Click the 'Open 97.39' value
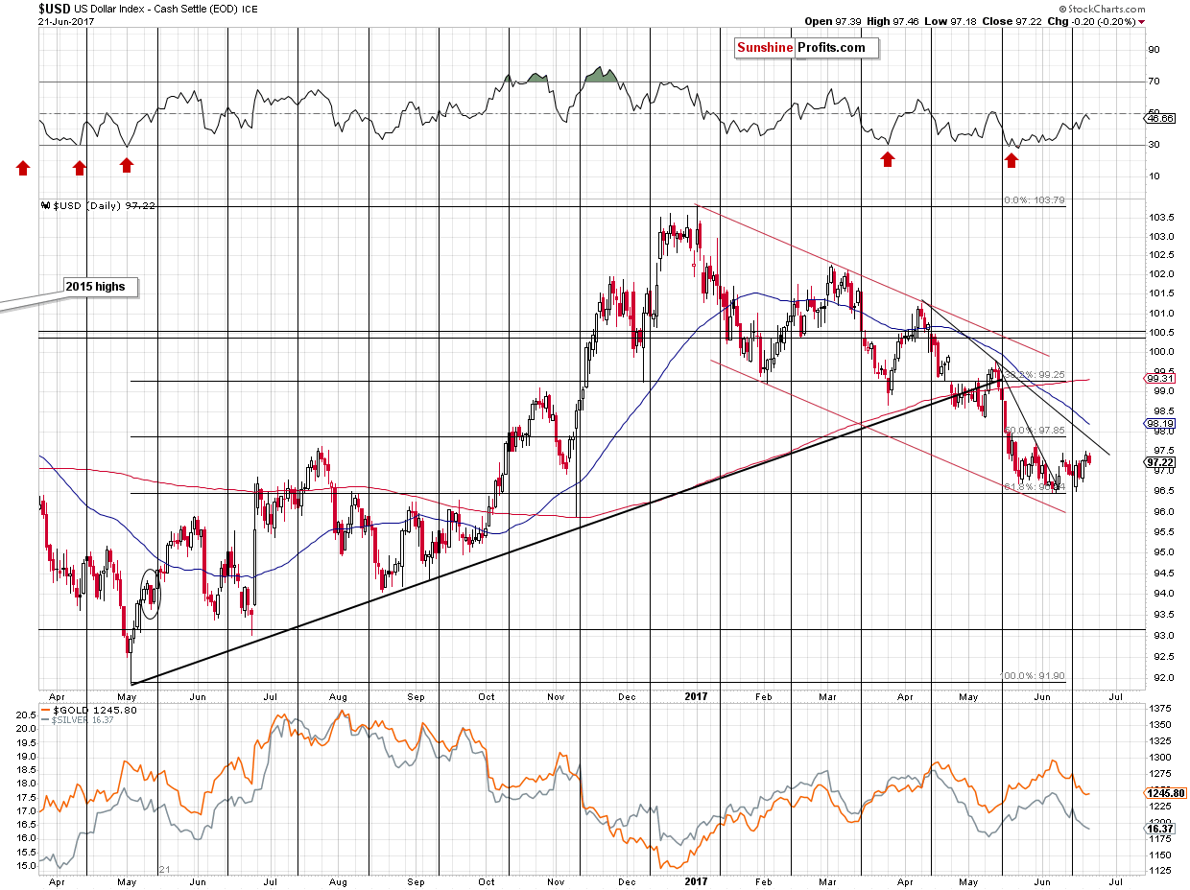The height and width of the screenshot is (890, 1190). (833, 21)
